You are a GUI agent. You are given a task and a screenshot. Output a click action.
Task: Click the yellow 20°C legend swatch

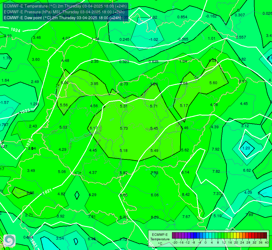click(x=235, y=236)
